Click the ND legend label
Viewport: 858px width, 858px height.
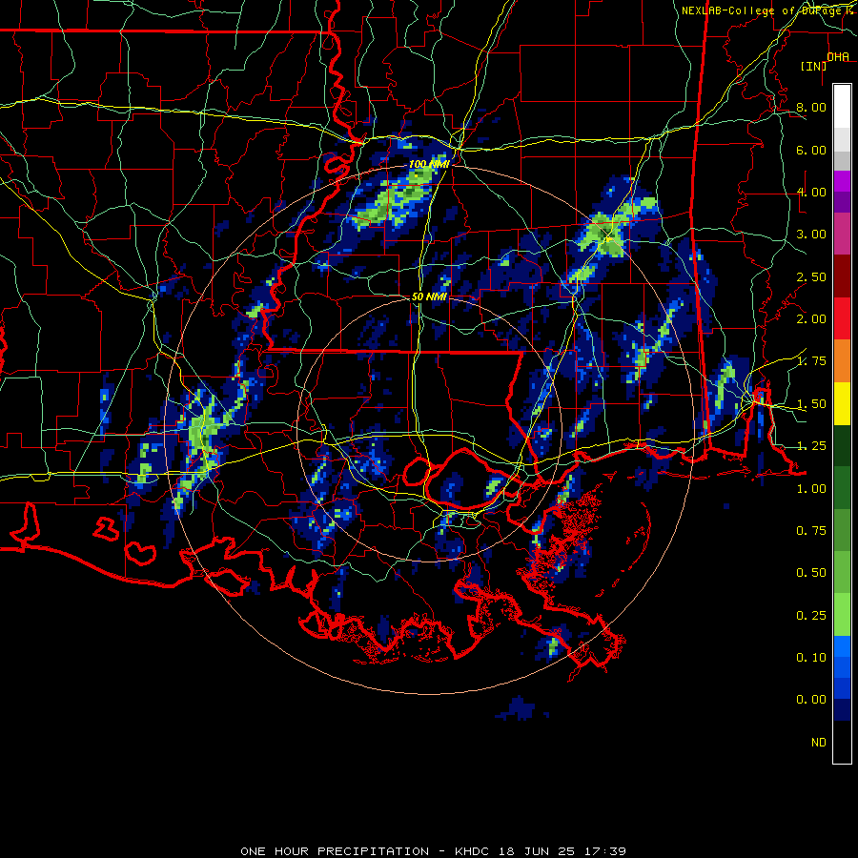(x=819, y=743)
